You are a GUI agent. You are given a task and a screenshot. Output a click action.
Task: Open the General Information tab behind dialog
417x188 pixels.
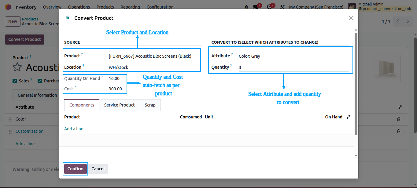pyautogui.click(x=37, y=95)
